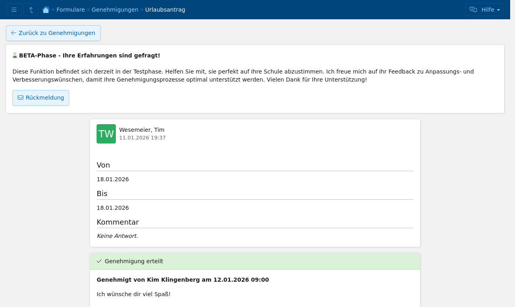The image size is (515, 307).
Task: Click the envelope icon in Rückmeldung button
Action: click(21, 98)
